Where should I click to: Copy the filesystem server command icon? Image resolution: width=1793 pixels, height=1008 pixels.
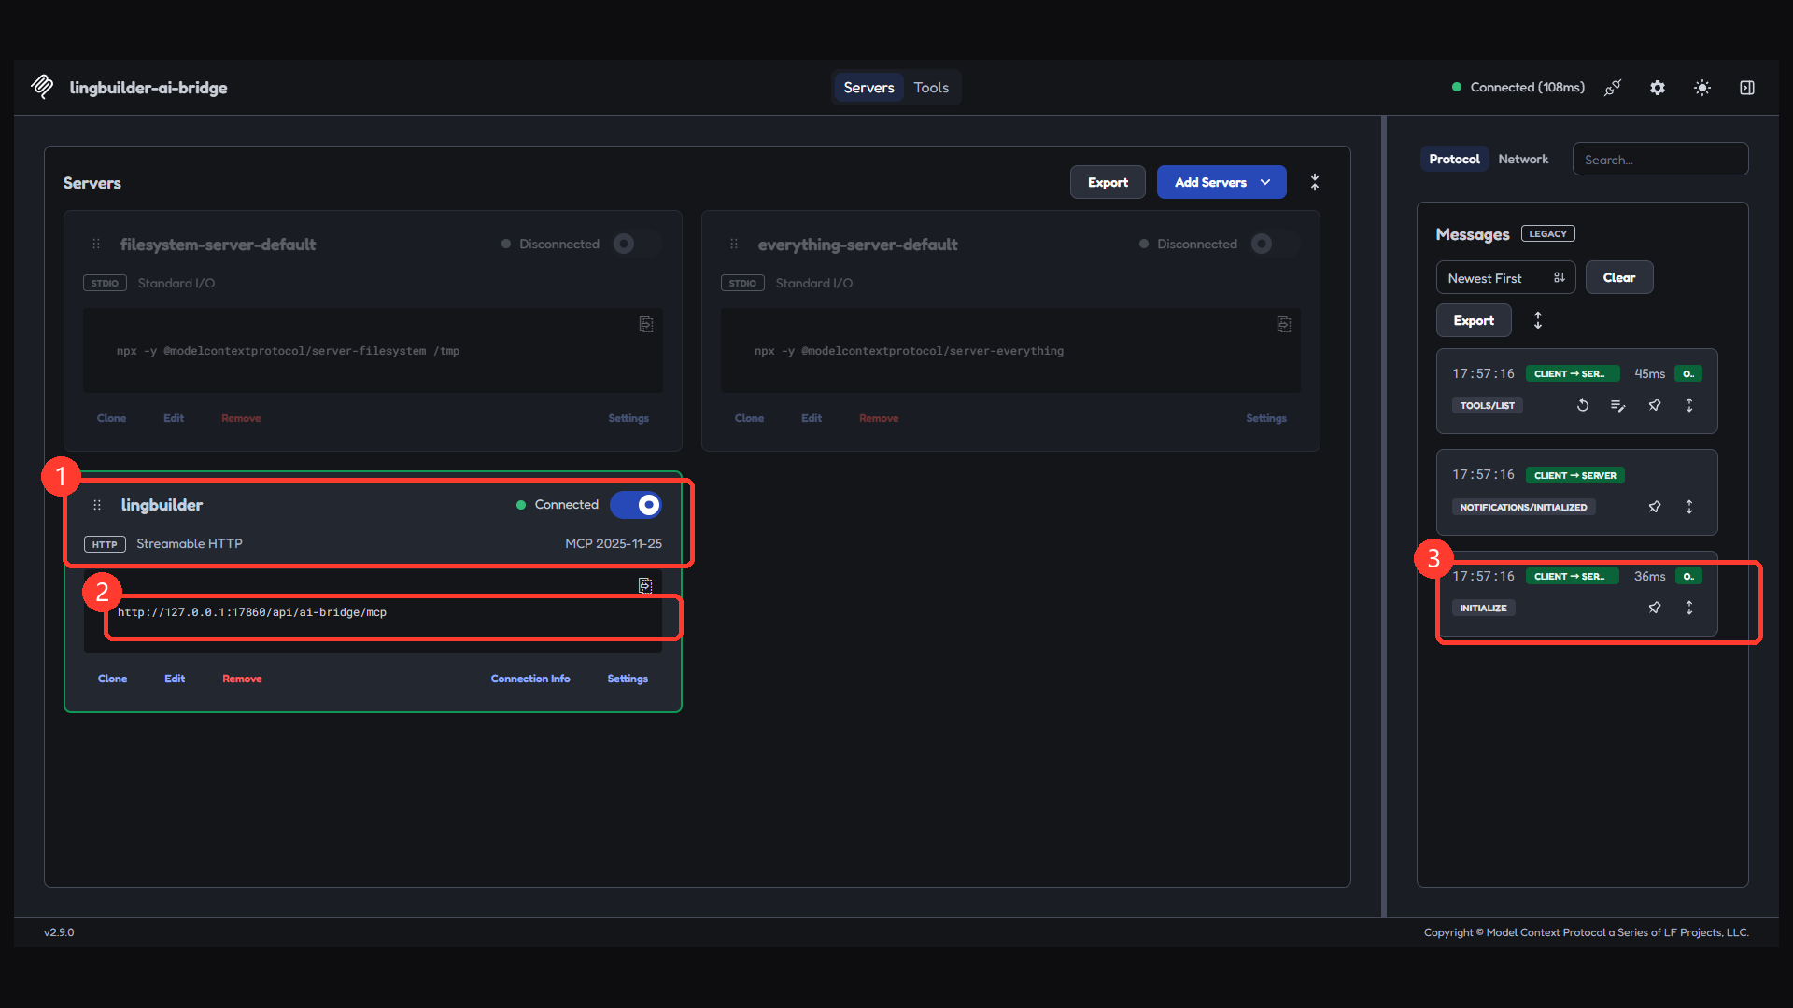646,324
